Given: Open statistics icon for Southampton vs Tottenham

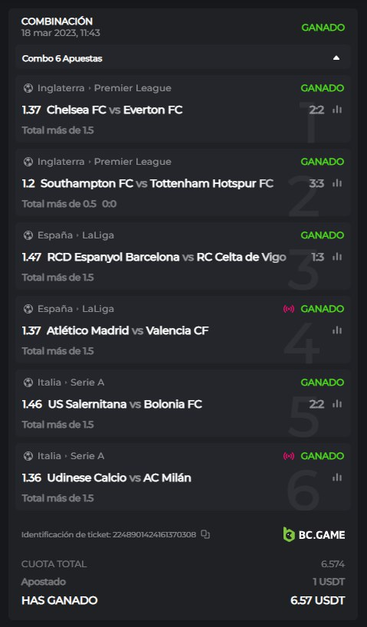Looking at the screenshot, I should (337, 183).
